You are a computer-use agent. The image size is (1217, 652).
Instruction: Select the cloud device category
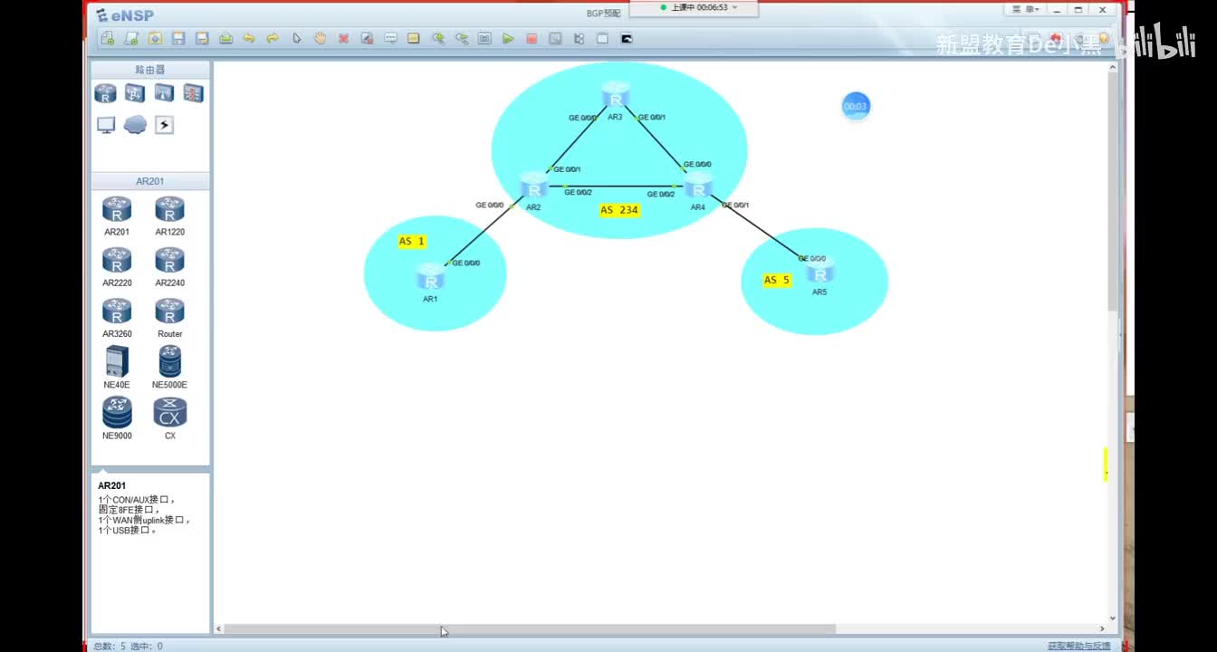pyautogui.click(x=135, y=125)
